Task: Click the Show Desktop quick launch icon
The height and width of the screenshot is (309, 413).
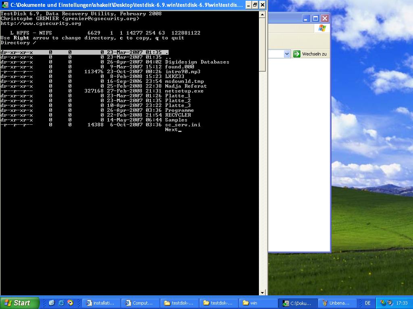Action: 52,303
